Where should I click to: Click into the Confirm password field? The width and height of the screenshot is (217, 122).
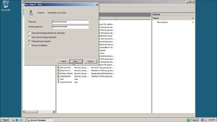70,27
